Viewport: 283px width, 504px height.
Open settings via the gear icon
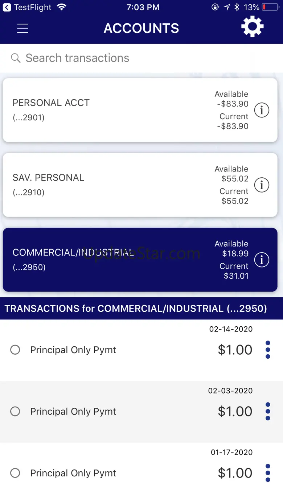pyautogui.click(x=253, y=27)
